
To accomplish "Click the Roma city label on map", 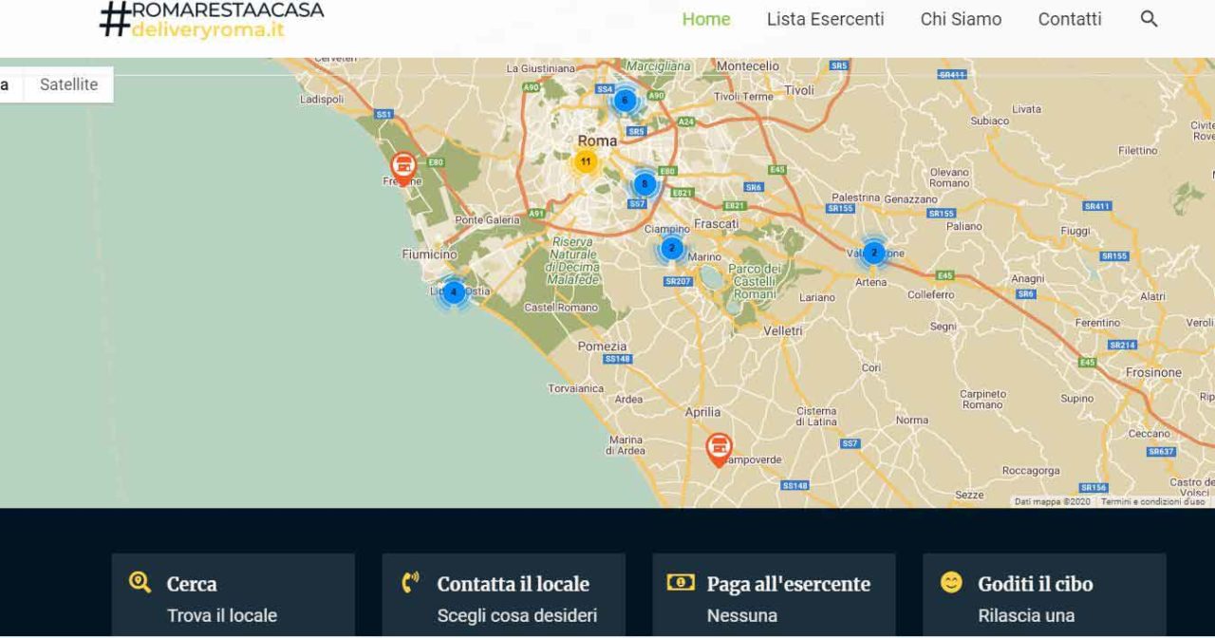I will click(597, 141).
